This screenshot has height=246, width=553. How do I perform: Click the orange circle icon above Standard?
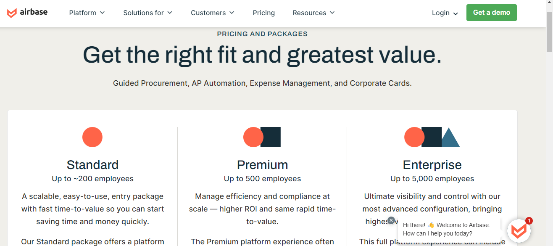(x=92, y=137)
